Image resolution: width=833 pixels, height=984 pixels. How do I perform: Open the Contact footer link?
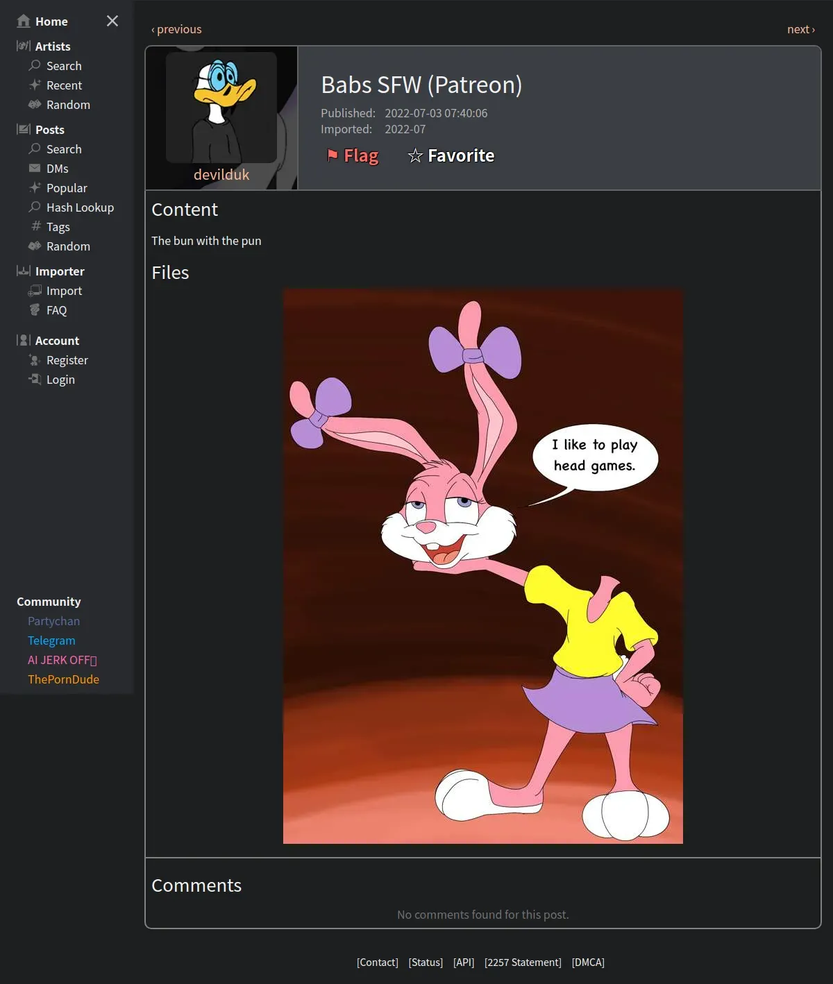point(378,962)
